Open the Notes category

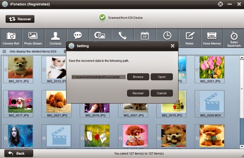[190, 38]
